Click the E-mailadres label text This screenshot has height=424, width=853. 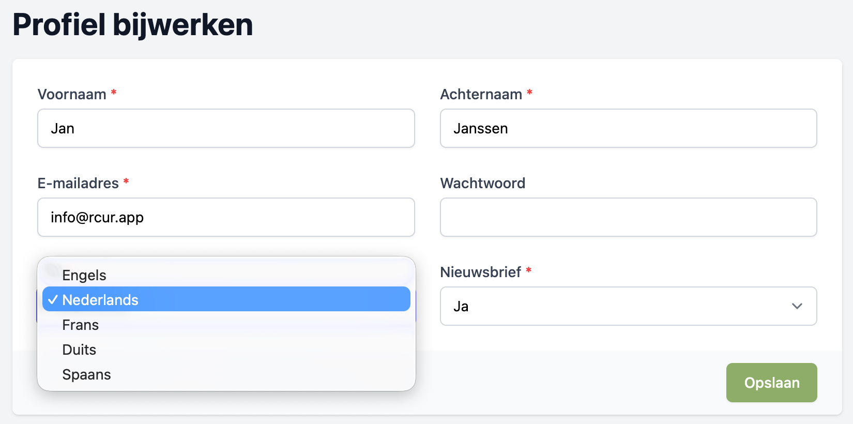[x=78, y=183]
